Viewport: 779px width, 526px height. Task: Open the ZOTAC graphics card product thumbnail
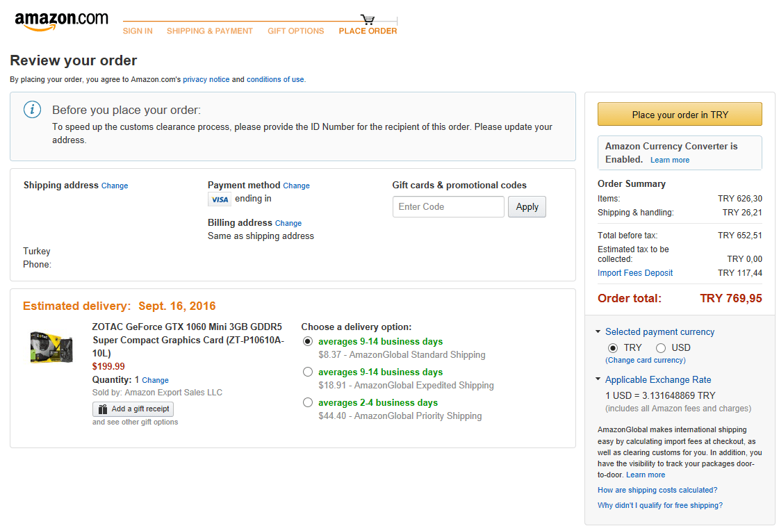point(51,347)
